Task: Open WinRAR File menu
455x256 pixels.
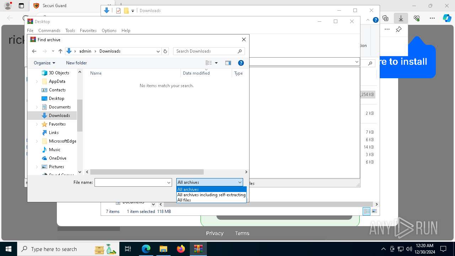Action: pyautogui.click(x=30, y=31)
